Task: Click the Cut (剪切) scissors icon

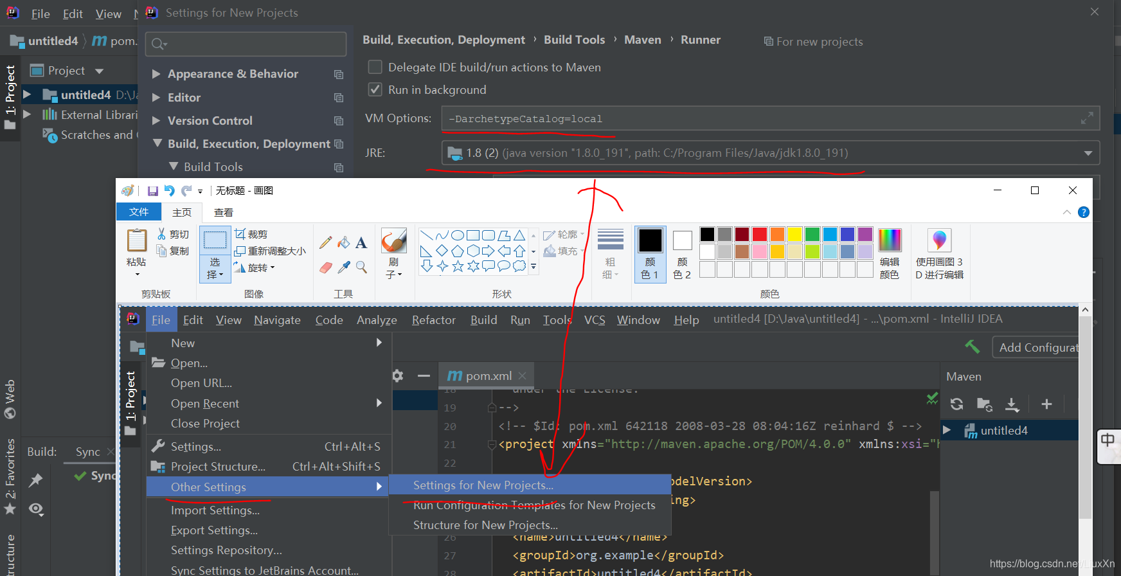Action: pos(162,234)
